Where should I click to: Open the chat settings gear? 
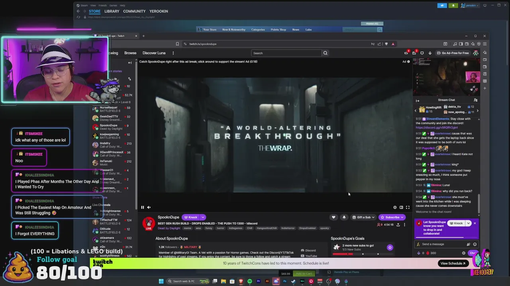[463, 253]
